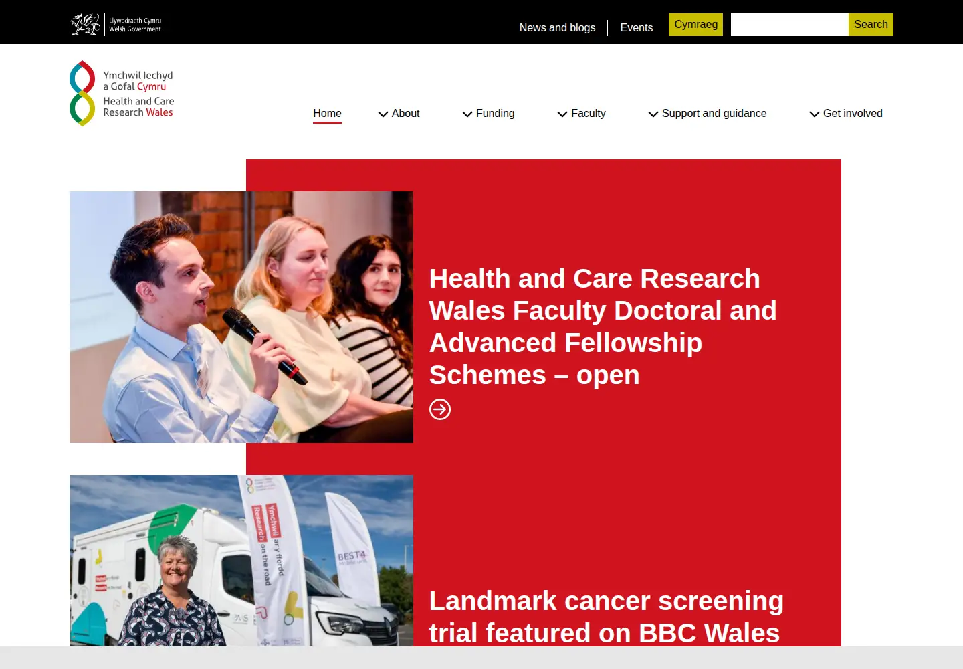
Task: Click the Welsh Government dragon logo
Action: (x=116, y=25)
